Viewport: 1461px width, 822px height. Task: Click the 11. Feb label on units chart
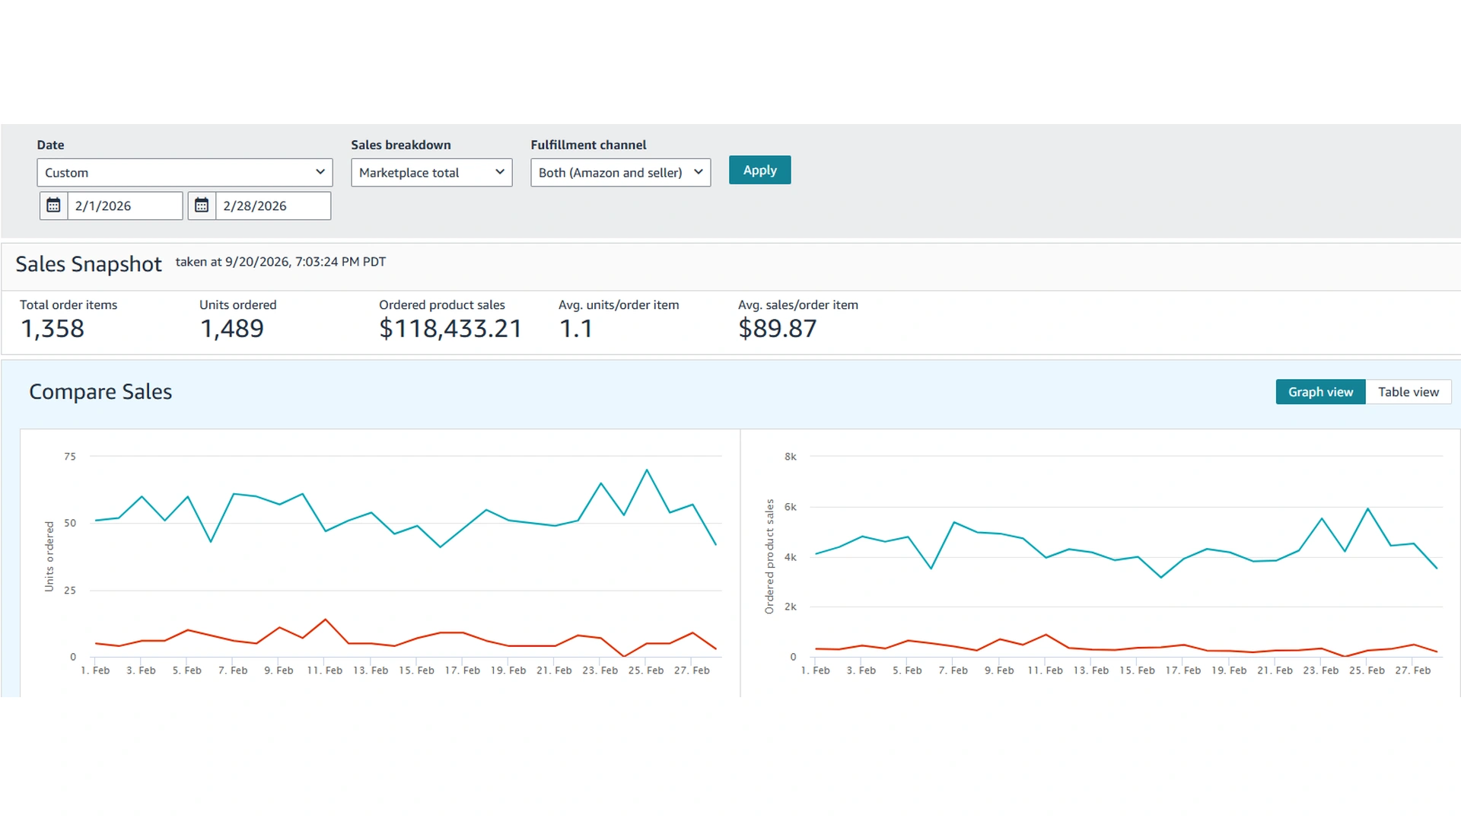click(x=325, y=671)
